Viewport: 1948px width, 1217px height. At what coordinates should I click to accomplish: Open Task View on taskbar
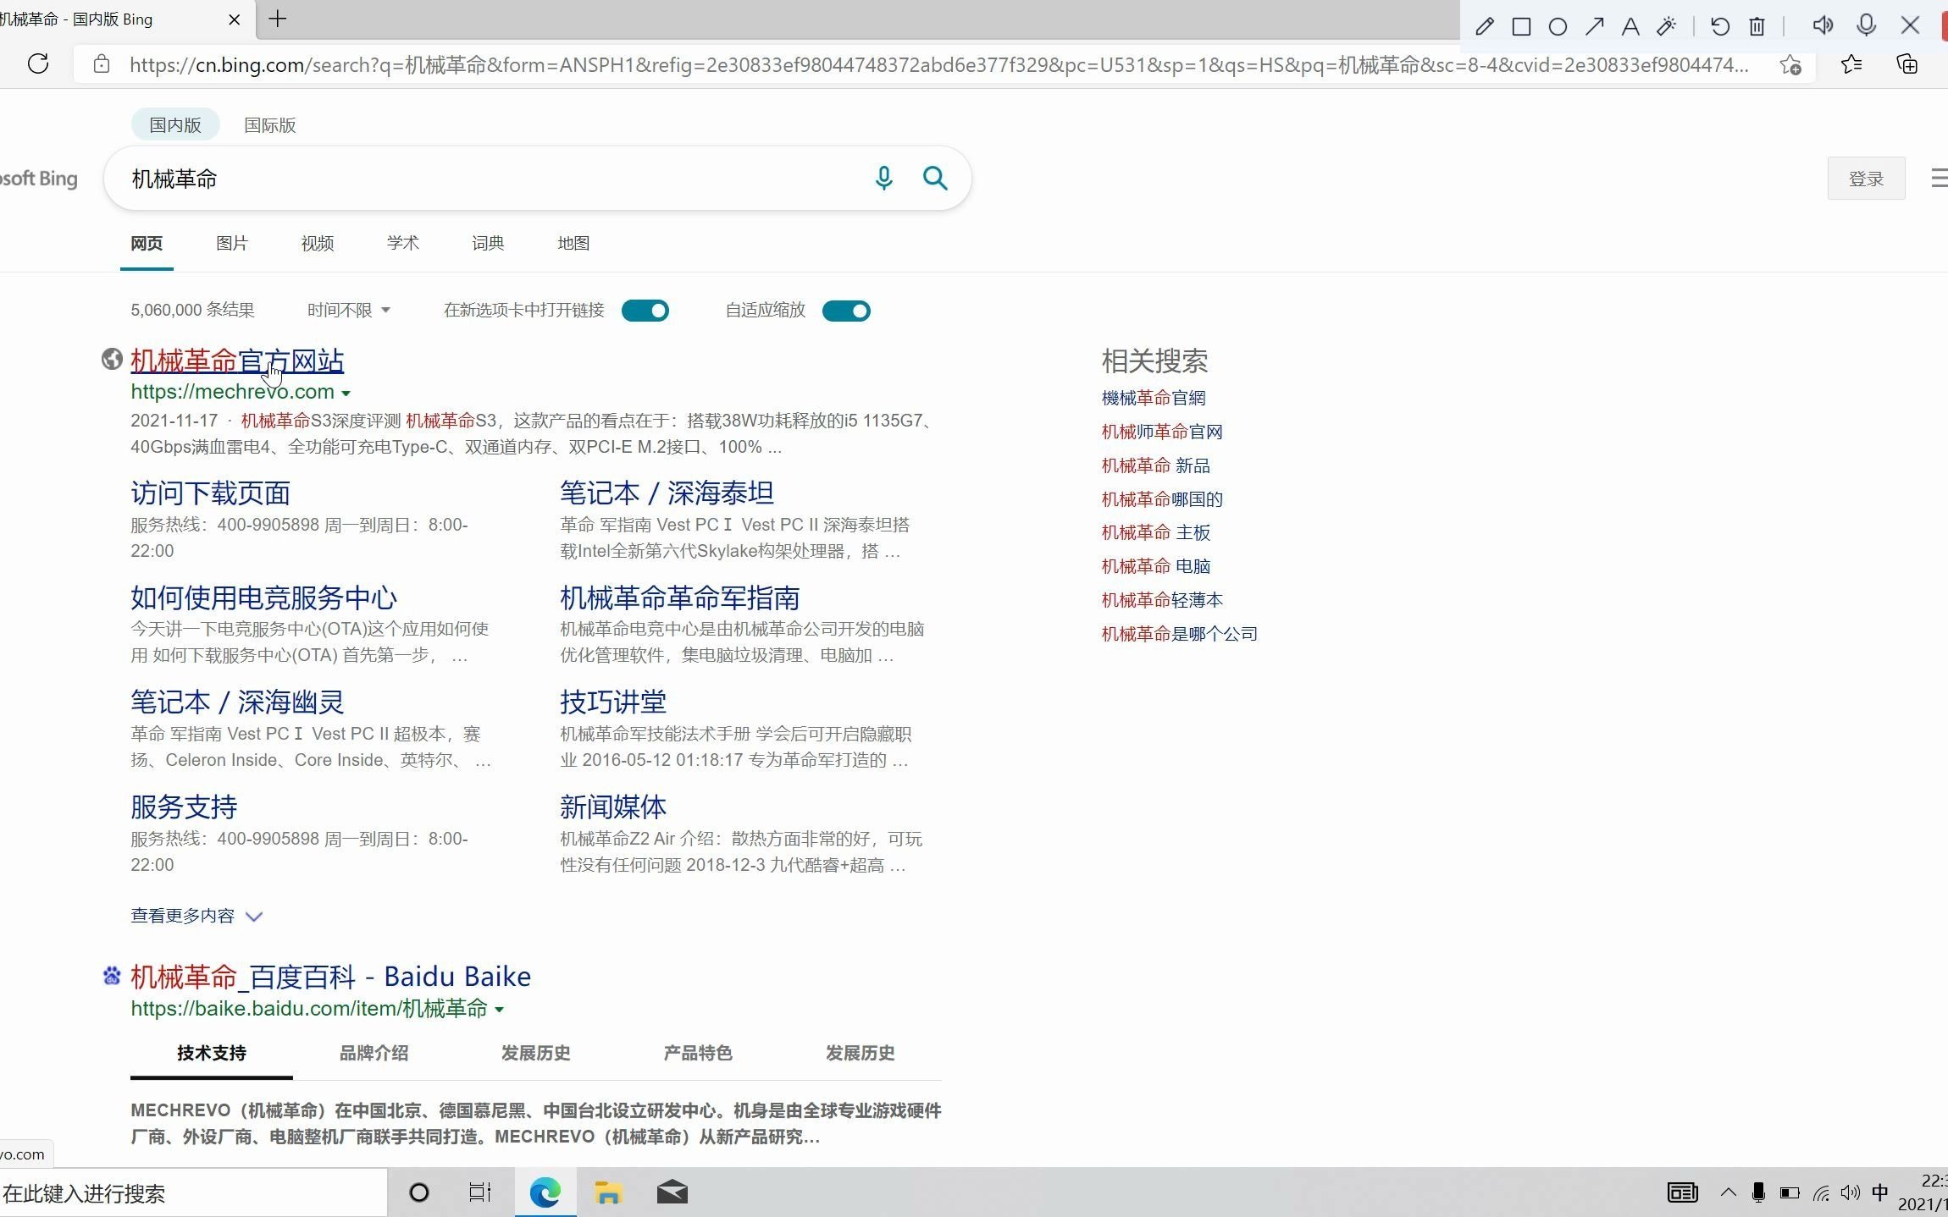(480, 1192)
